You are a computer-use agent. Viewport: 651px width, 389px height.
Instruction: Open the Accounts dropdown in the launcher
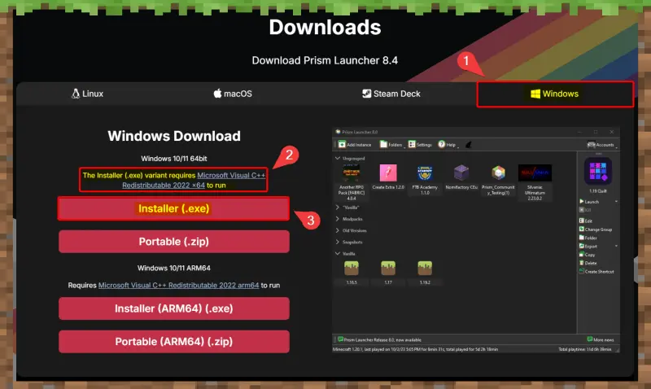click(x=602, y=145)
